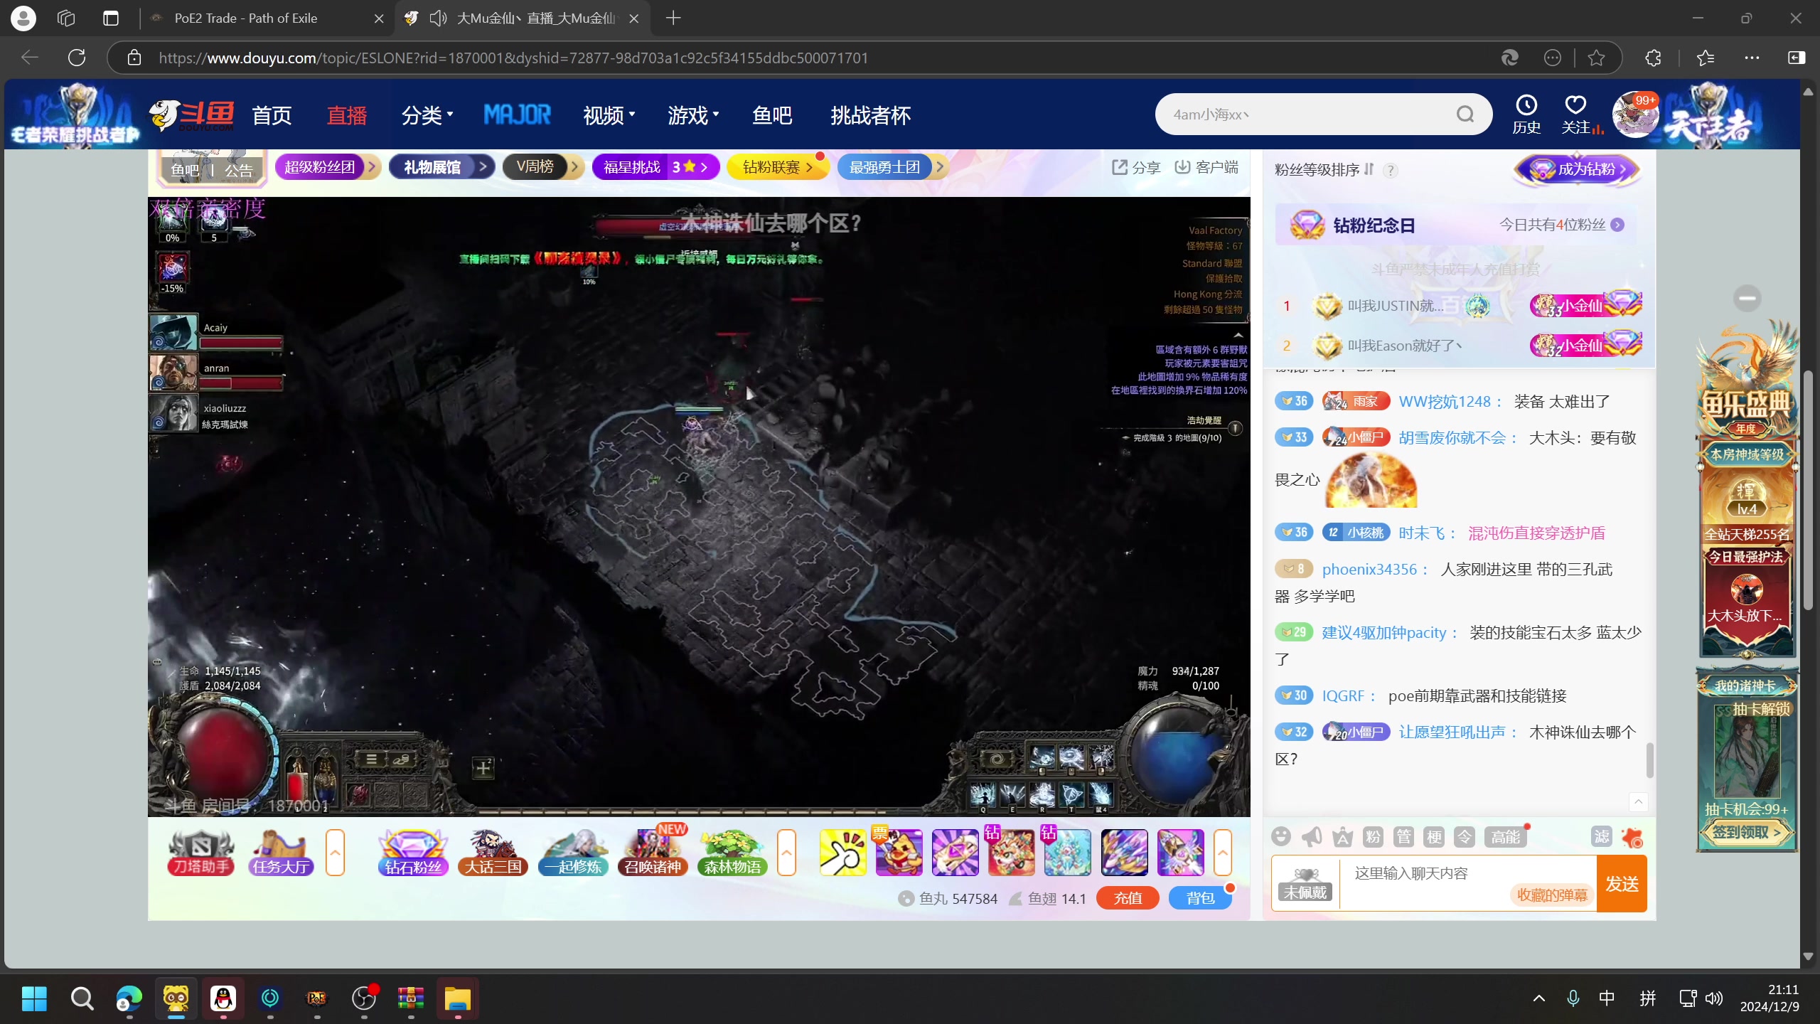Click the 管 chat toolbar icon
The image size is (1820, 1024).
[x=1404, y=837]
